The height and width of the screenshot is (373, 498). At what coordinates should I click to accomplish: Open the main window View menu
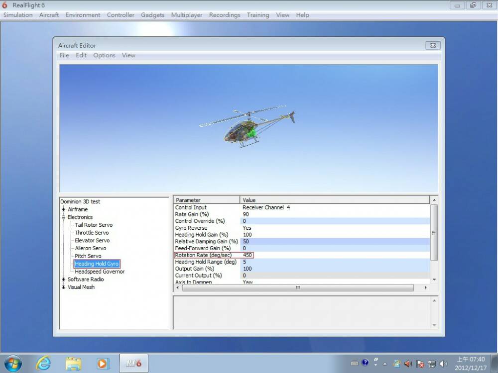point(282,15)
